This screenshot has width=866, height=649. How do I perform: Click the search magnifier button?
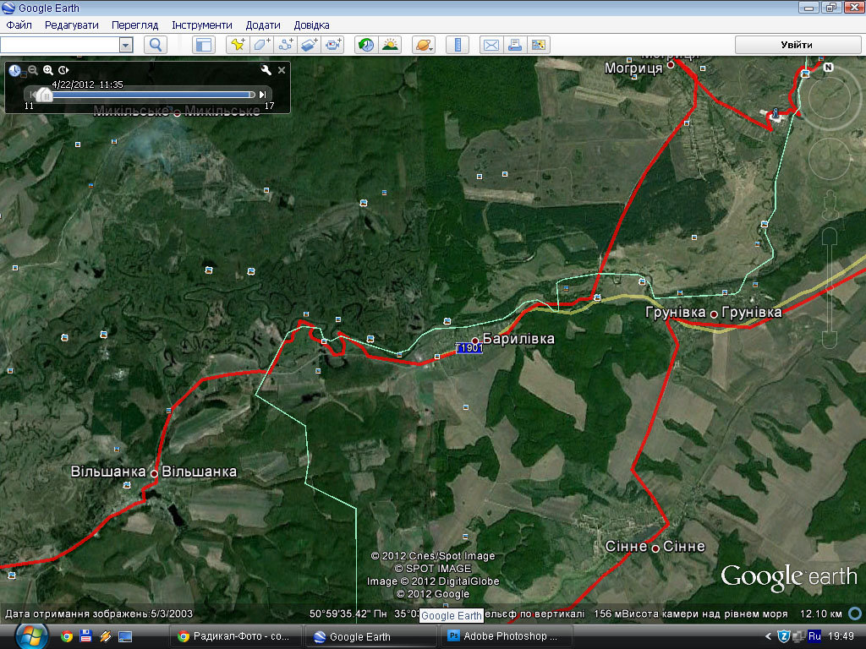click(155, 45)
